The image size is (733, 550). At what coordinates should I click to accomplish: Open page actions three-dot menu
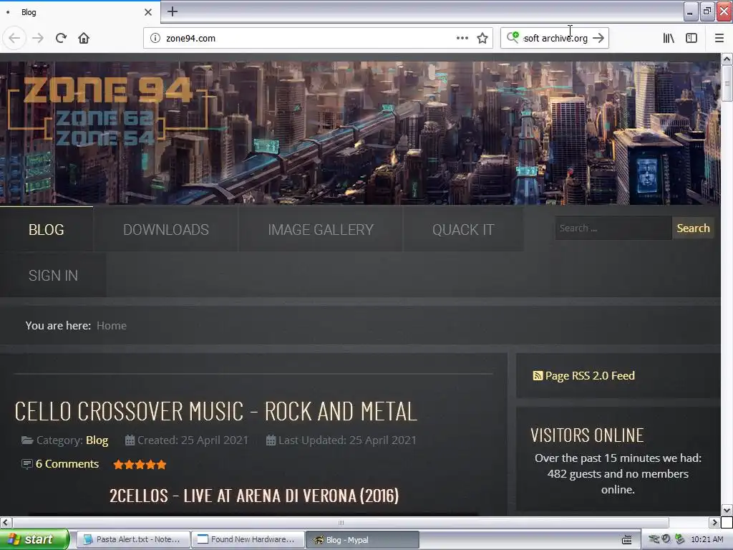point(462,38)
